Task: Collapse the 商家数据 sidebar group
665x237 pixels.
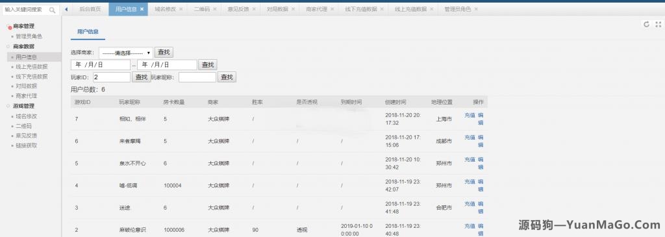Action: click(x=23, y=47)
